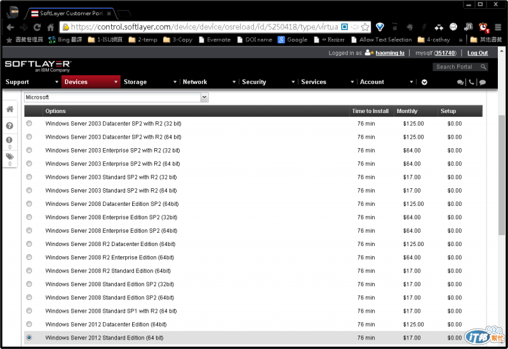Screen dimensions: 508x349
Task: Open the chat bubbles support icon
Action: coord(460,83)
